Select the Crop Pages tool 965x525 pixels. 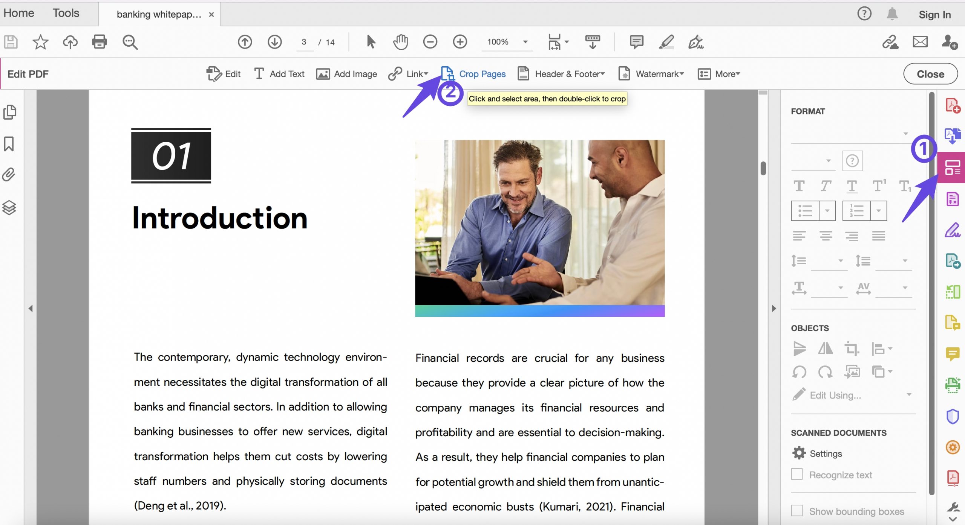473,74
